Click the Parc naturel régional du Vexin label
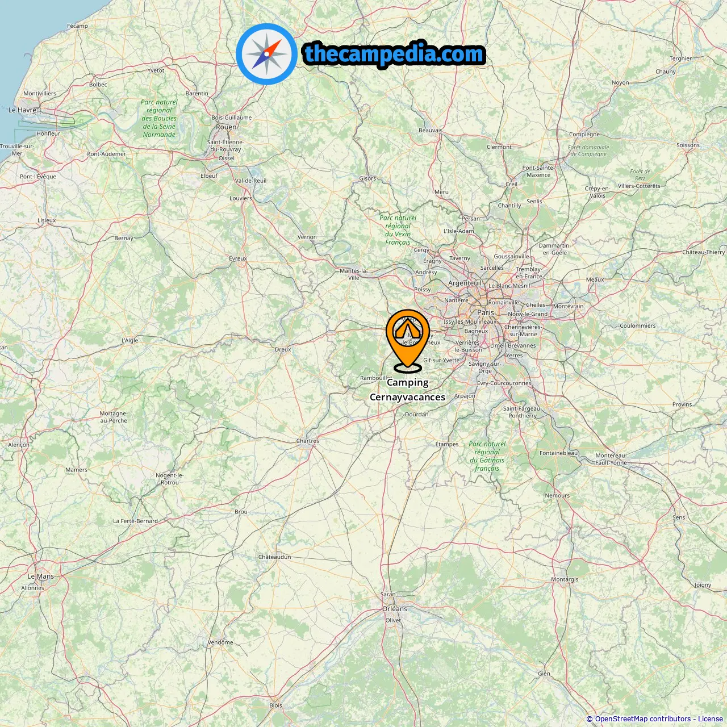727x727 pixels. 398,230
